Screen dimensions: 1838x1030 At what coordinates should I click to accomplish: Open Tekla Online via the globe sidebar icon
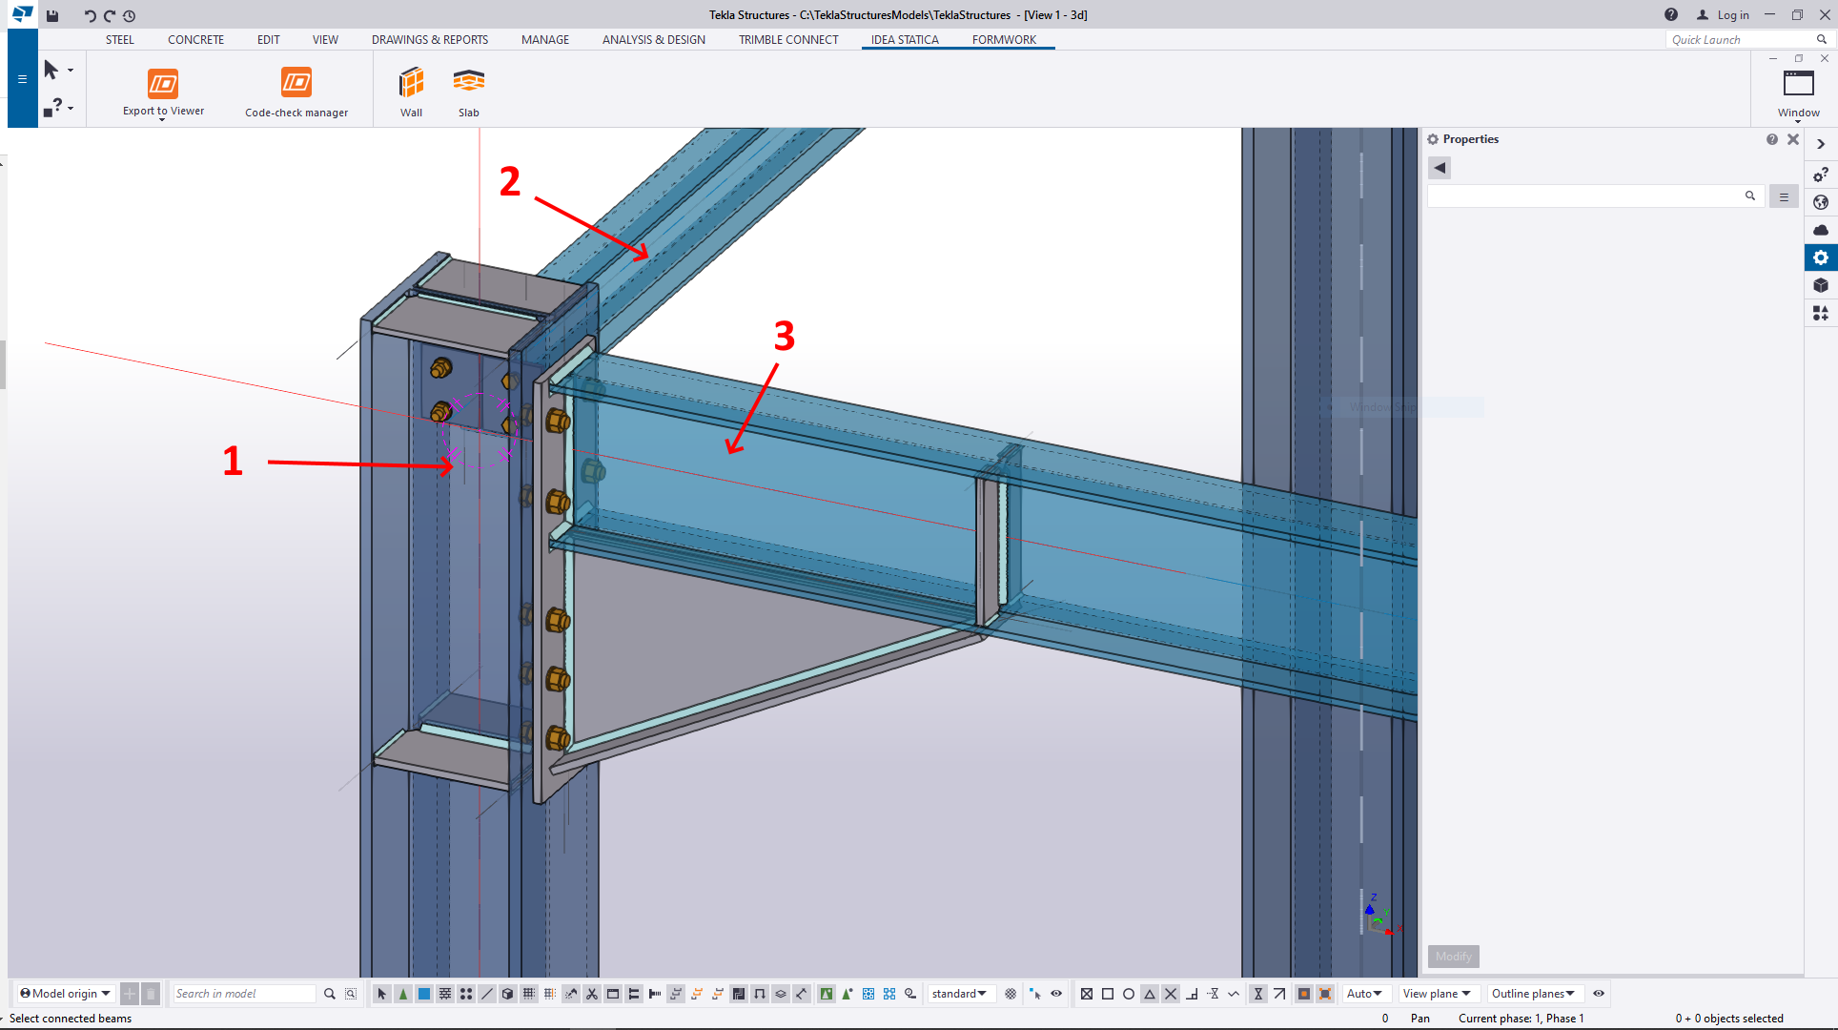coord(1822,202)
